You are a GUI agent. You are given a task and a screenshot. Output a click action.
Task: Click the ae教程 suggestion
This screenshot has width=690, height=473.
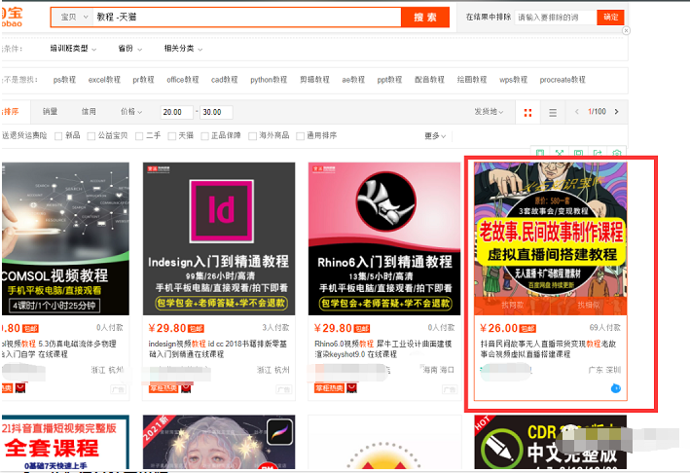click(x=353, y=80)
